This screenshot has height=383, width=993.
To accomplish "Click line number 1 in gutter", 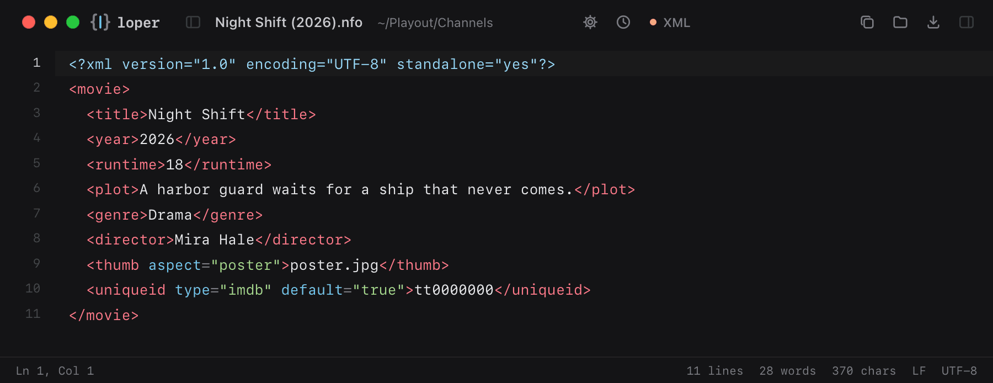I will [x=36, y=63].
